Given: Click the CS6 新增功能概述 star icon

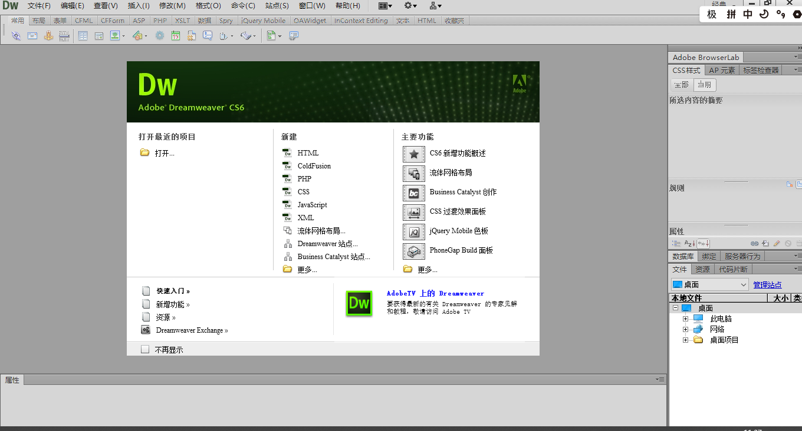Looking at the screenshot, I should (414, 154).
